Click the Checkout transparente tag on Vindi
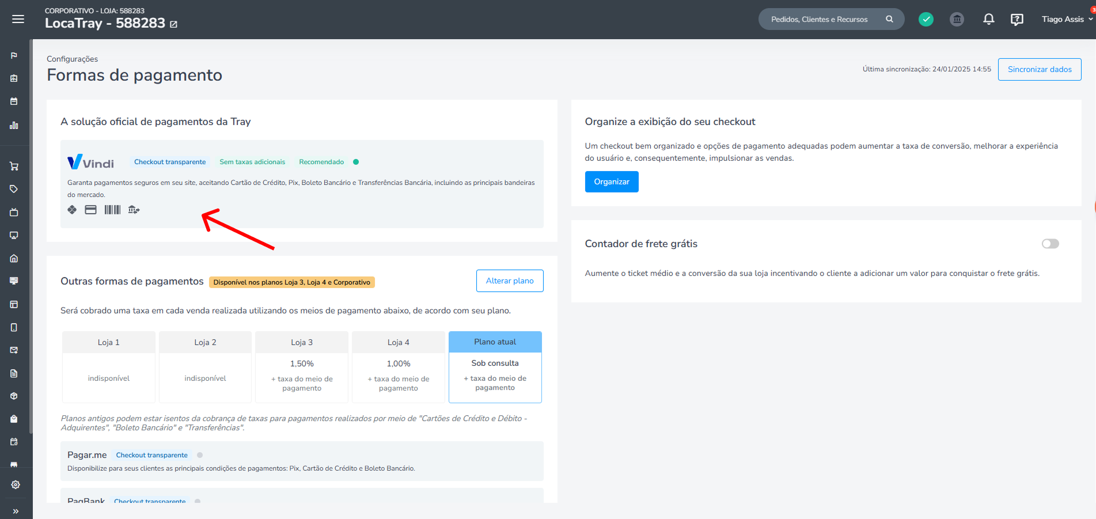The height and width of the screenshot is (519, 1096). (170, 162)
